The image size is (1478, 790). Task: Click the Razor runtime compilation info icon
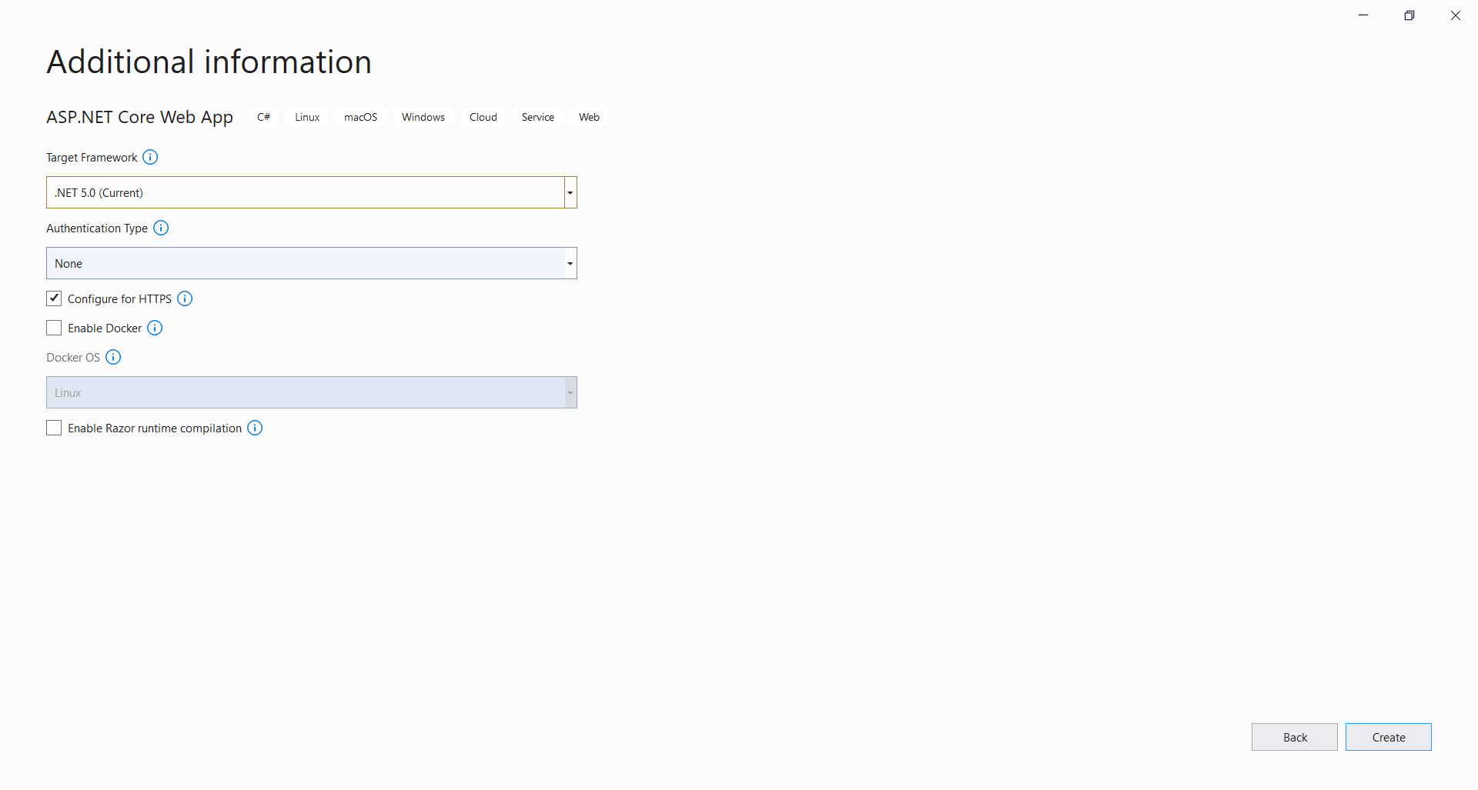click(255, 428)
